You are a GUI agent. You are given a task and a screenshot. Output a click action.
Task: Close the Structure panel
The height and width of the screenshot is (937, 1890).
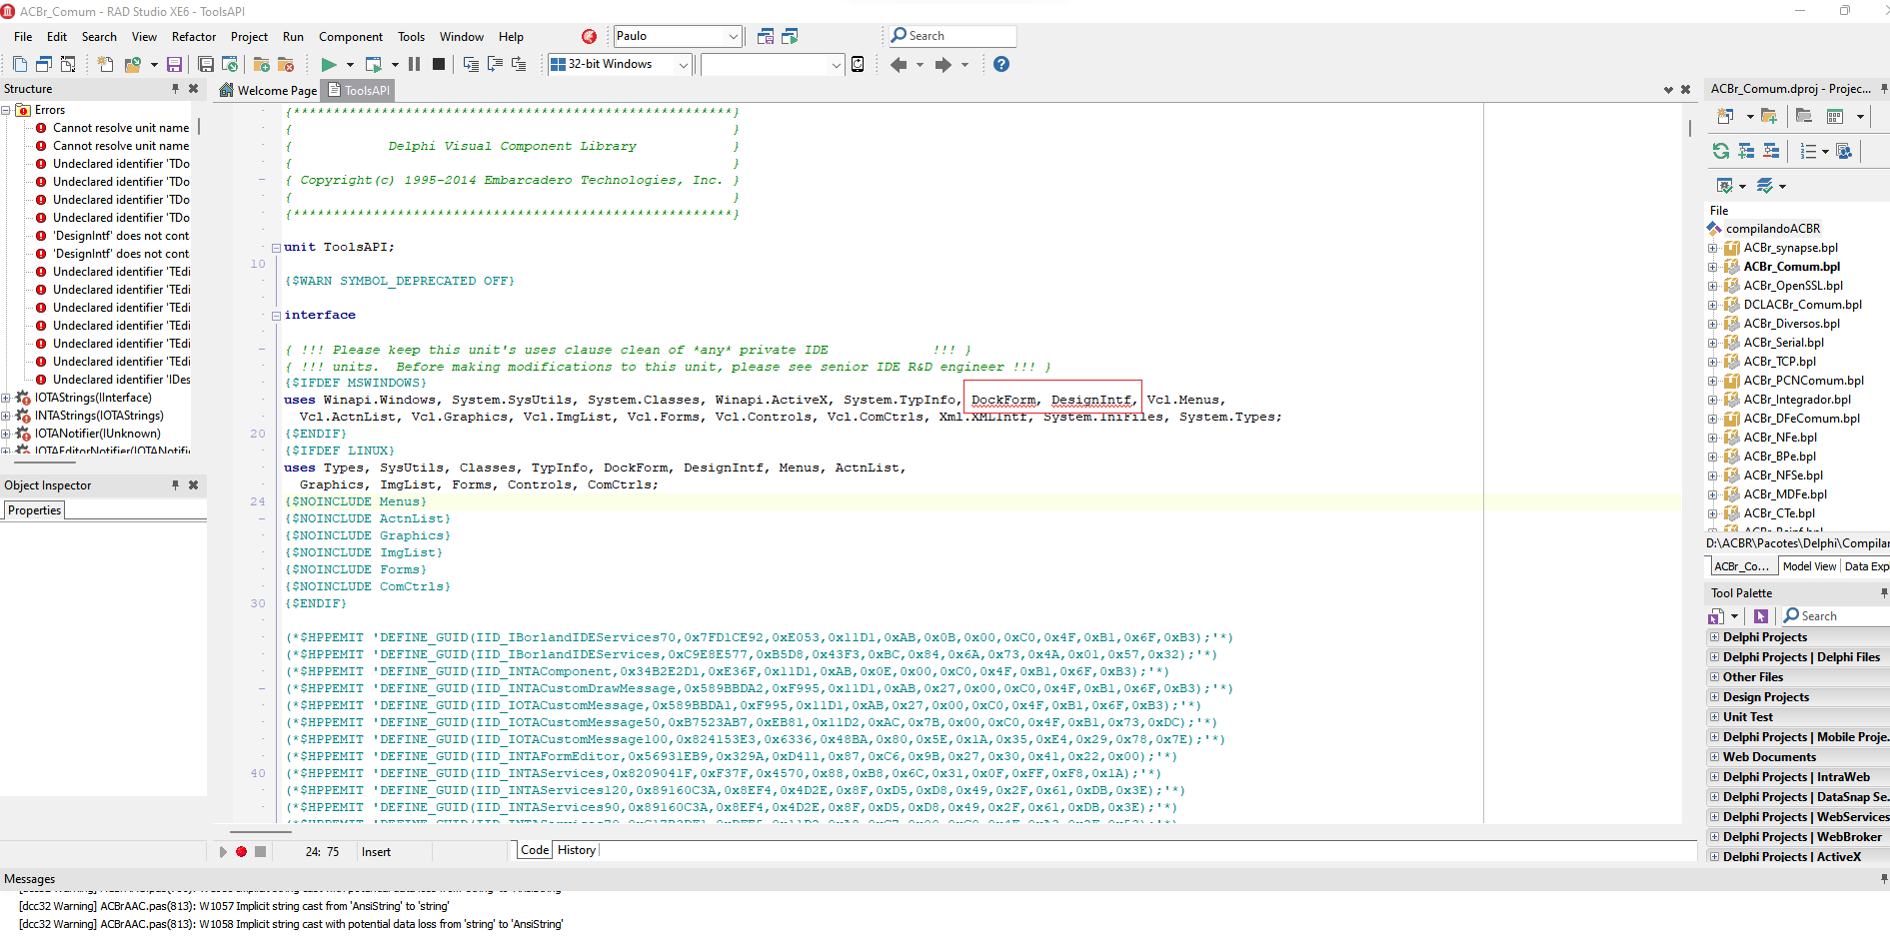(194, 89)
